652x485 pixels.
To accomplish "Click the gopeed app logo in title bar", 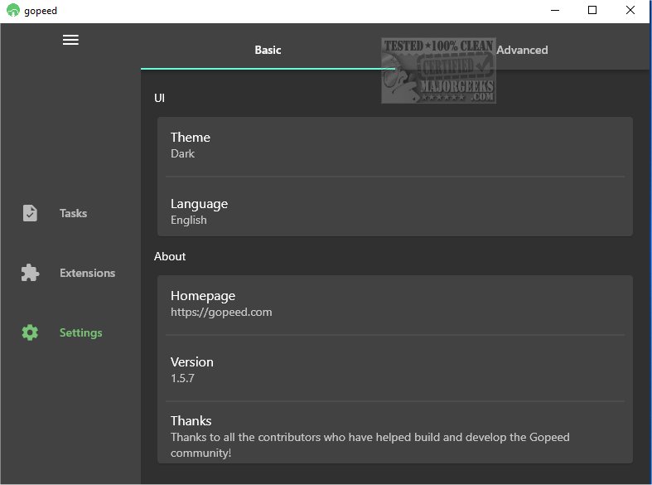I will click(x=13, y=10).
